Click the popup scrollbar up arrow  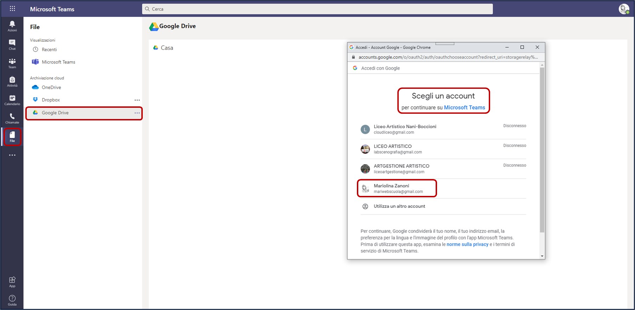tap(542, 65)
